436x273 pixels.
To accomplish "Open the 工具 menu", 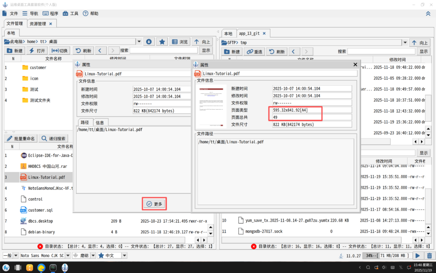I will (70, 13).
